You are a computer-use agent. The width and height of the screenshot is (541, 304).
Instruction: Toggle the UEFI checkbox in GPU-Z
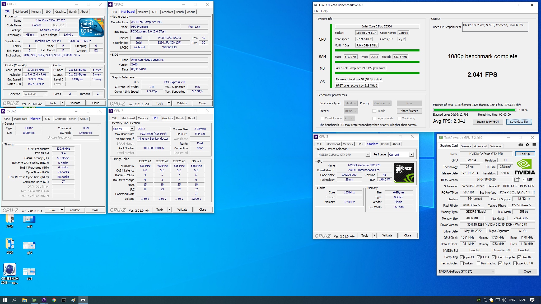click(x=525, y=180)
